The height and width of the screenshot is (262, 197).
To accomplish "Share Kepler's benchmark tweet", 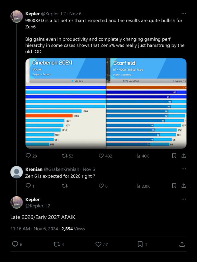I will click(x=184, y=156).
